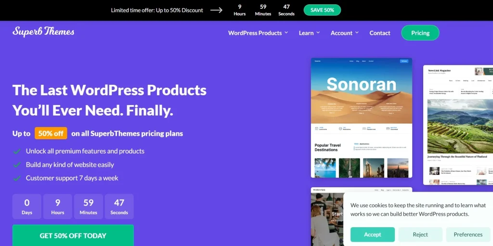Screen dimensions: 493x246
Task: Open the Contact page
Action: point(380,33)
